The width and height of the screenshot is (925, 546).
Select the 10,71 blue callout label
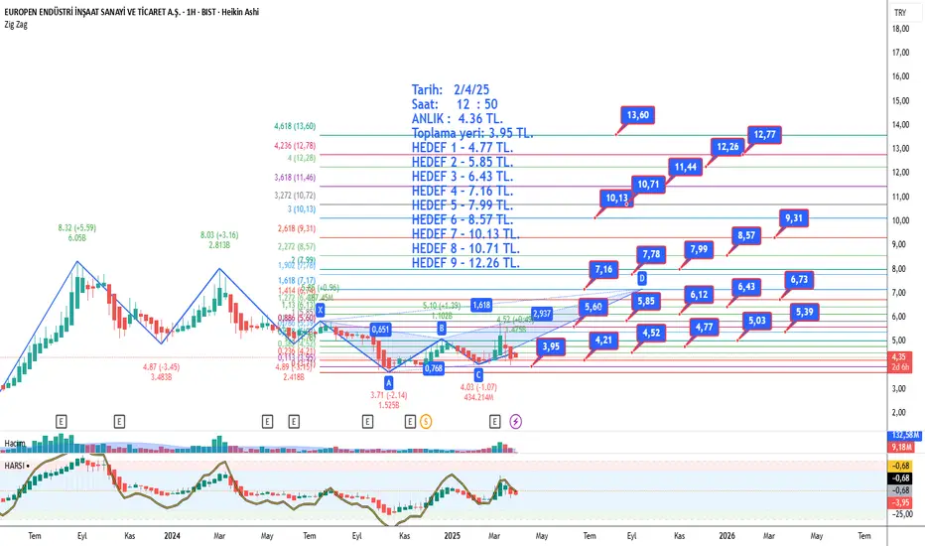click(648, 185)
